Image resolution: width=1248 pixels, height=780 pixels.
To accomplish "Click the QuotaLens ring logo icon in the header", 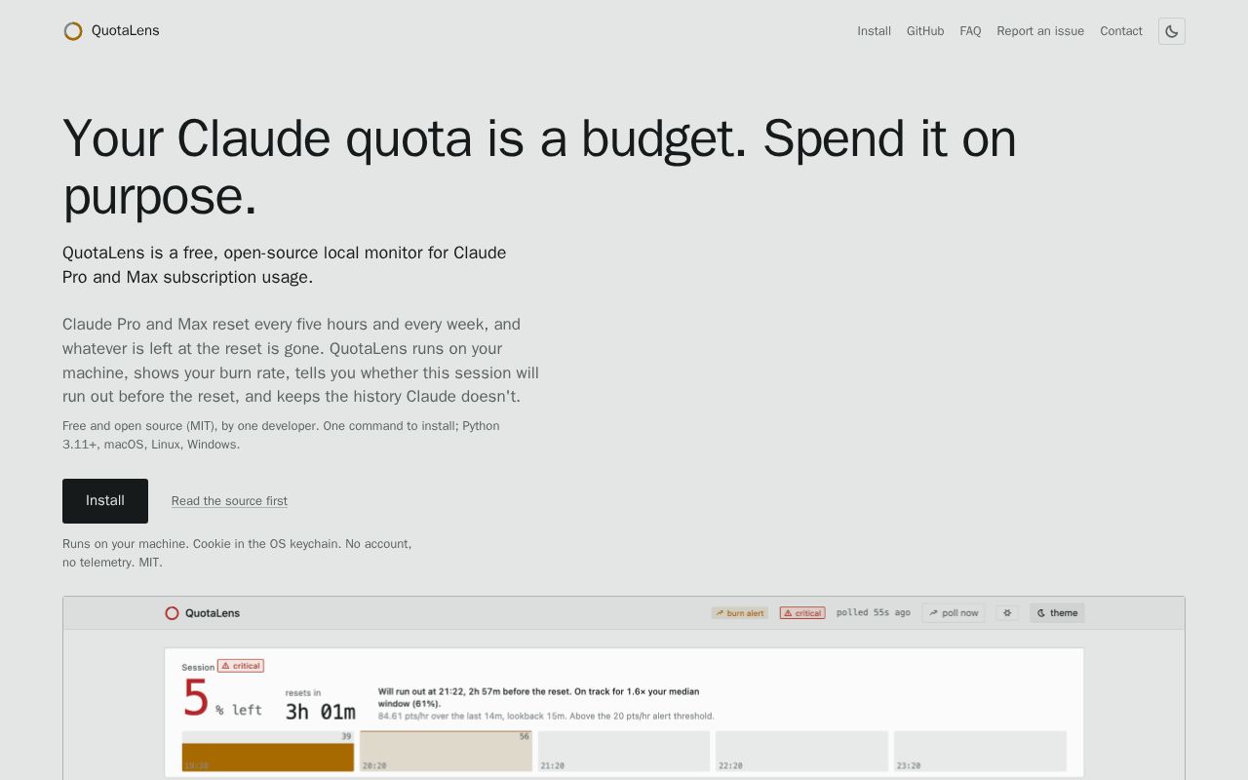I will (73, 31).
